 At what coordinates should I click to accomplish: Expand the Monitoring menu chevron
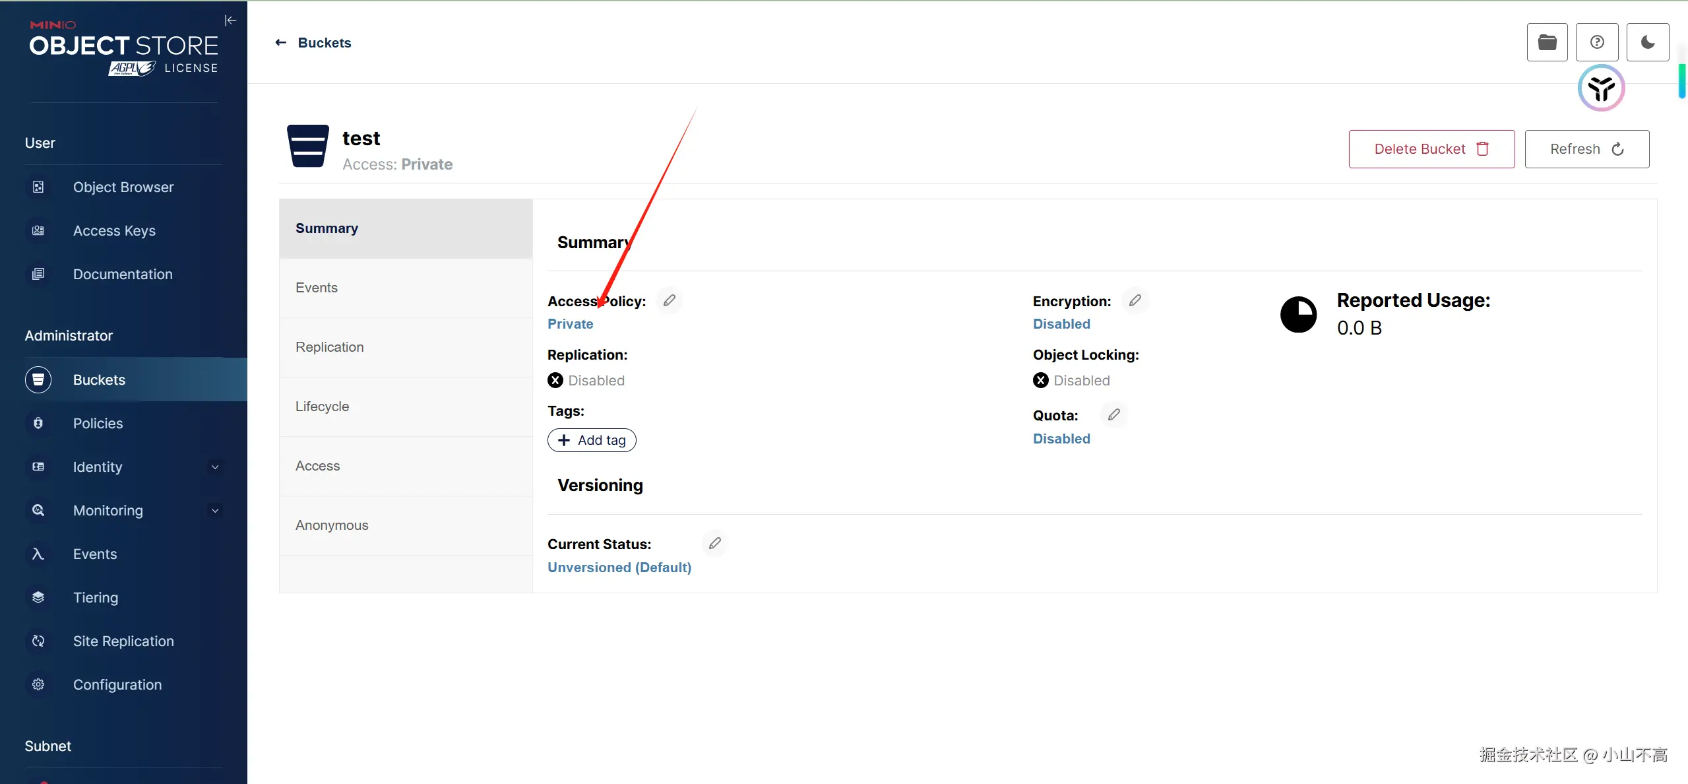point(215,511)
